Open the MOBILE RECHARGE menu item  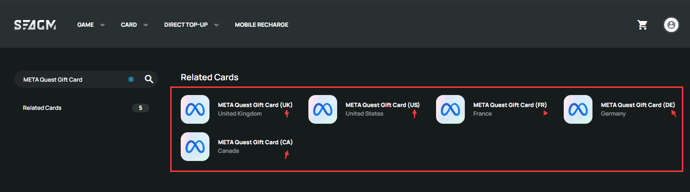[262, 25]
